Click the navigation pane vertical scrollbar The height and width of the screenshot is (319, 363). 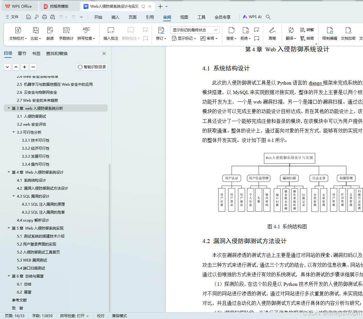[x=110, y=238]
